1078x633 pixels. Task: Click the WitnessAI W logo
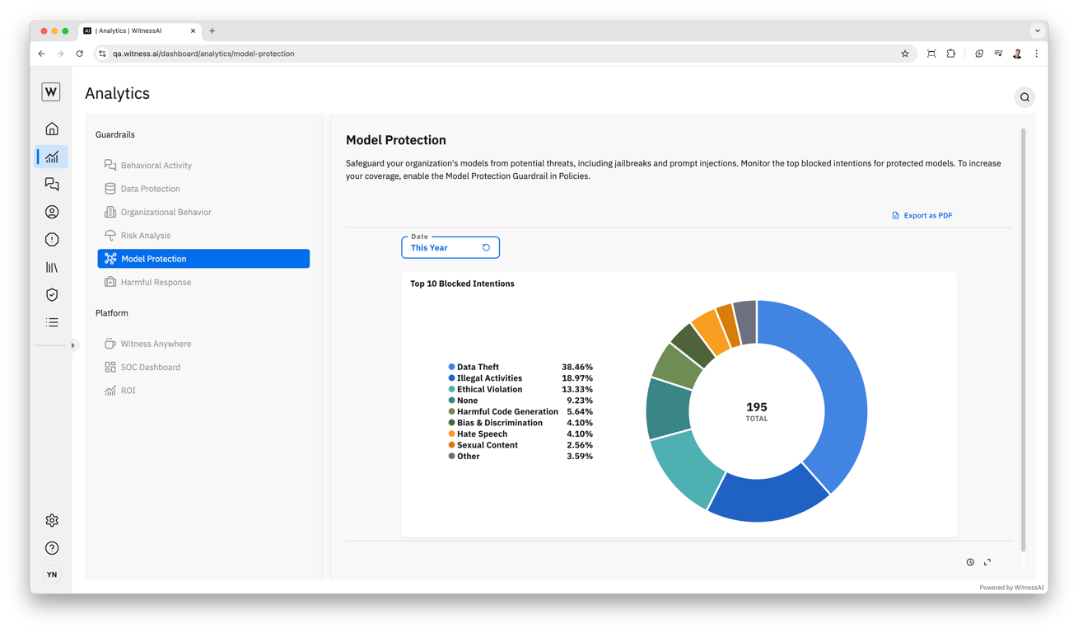click(x=51, y=91)
